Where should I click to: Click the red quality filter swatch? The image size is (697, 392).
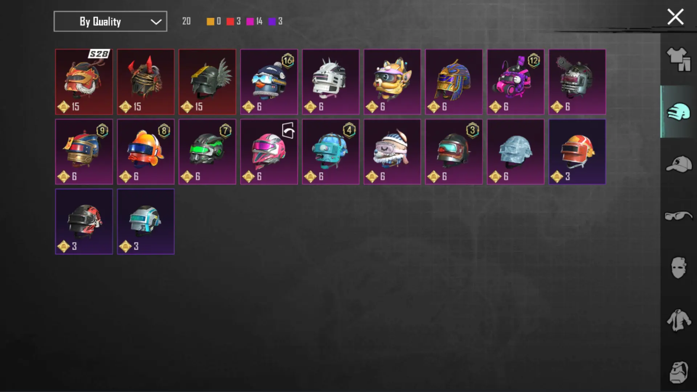click(230, 21)
